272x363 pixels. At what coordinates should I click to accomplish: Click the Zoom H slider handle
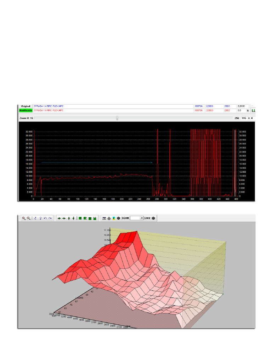pos(117,118)
